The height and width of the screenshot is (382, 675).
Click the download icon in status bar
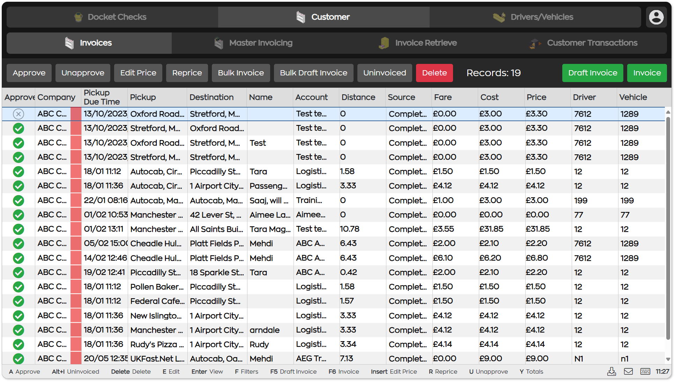pos(611,372)
